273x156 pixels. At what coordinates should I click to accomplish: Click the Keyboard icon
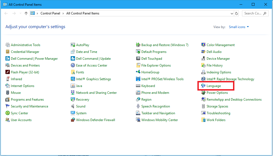tap(138, 86)
